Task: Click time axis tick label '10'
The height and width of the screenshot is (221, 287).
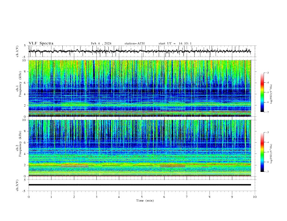Action: [x=255, y=197]
